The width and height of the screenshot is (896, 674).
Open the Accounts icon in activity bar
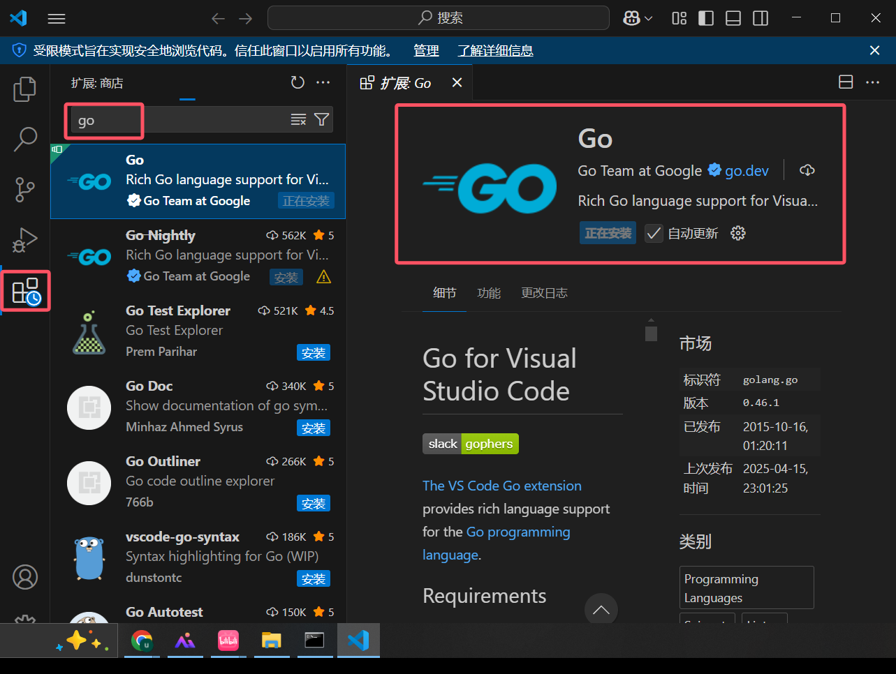pyautogui.click(x=25, y=577)
